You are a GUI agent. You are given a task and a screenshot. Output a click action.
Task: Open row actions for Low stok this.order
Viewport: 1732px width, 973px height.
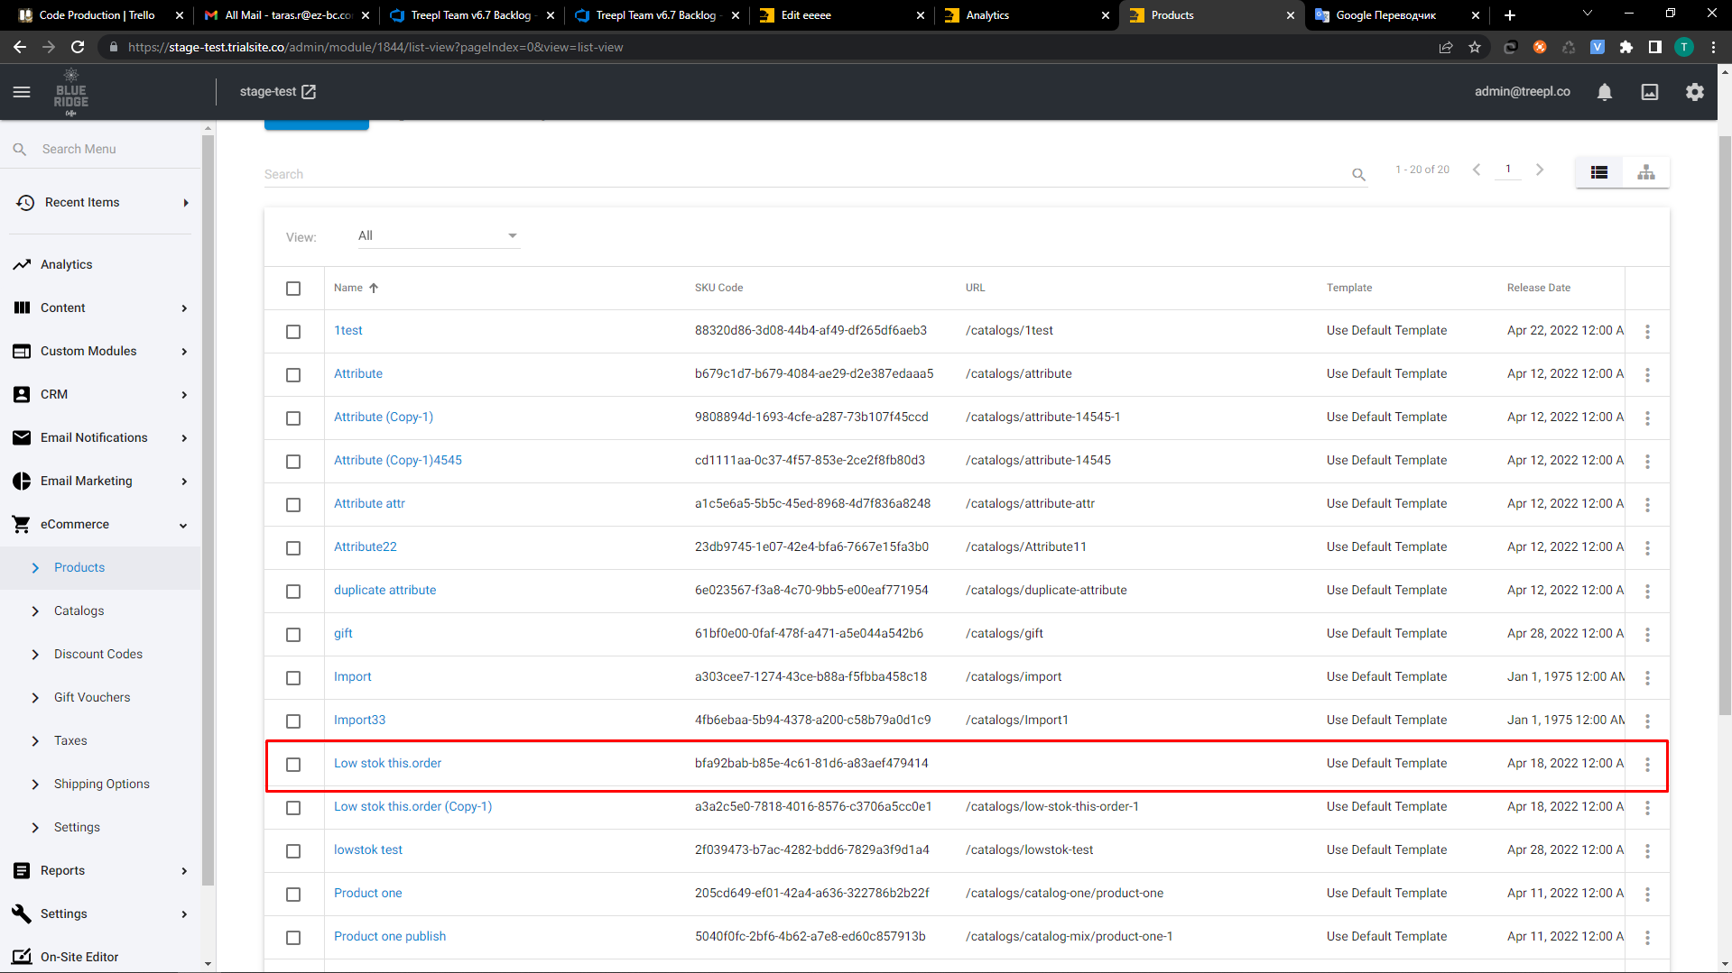(x=1647, y=765)
